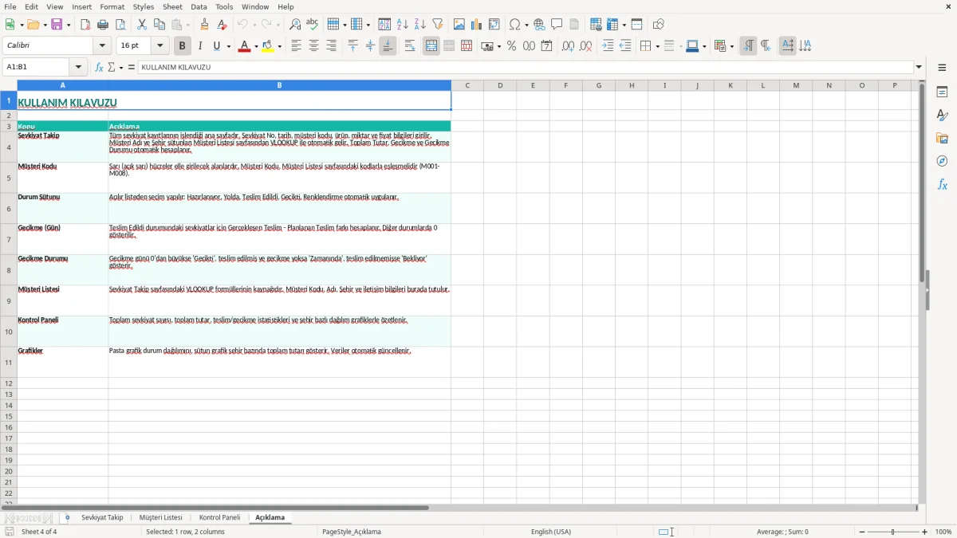Screen dimensions: 957x538
Task: Insert a comment
Action: pyautogui.click(x=557, y=25)
